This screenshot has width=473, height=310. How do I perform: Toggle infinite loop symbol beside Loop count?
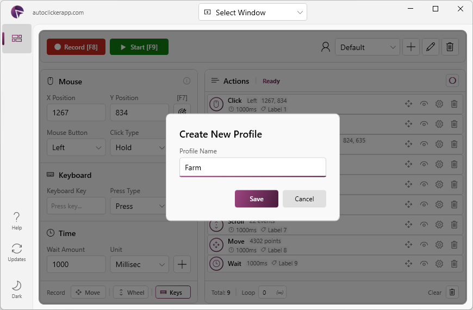pos(280,293)
